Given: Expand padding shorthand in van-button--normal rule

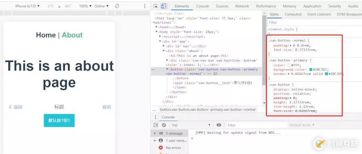Looking at the screenshot, I should click(291, 46).
